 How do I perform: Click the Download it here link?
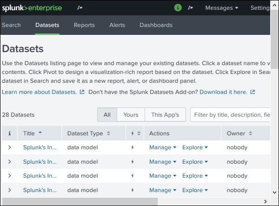pos(224,92)
